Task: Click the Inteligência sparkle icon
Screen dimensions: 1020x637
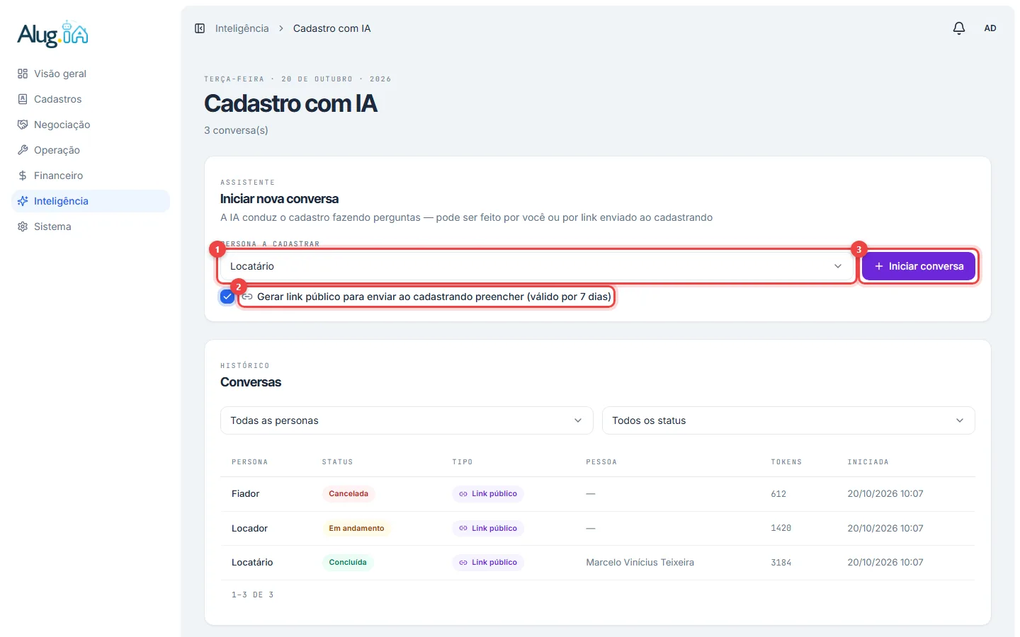Action: tap(23, 201)
